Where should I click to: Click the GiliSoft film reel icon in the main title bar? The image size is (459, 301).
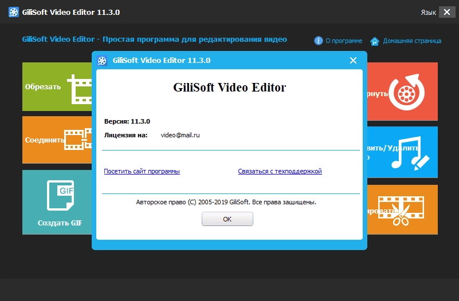pyautogui.click(x=13, y=12)
